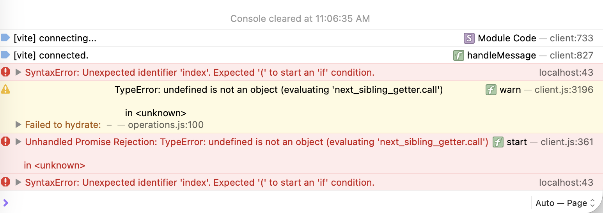Open the operations.js:100 source link
Screen dimensions: 603x213
coord(166,125)
